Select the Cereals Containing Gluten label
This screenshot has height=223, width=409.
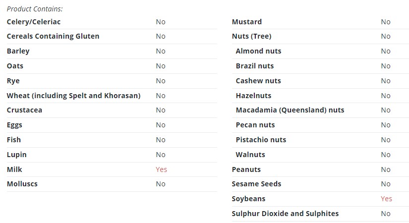(x=53, y=36)
